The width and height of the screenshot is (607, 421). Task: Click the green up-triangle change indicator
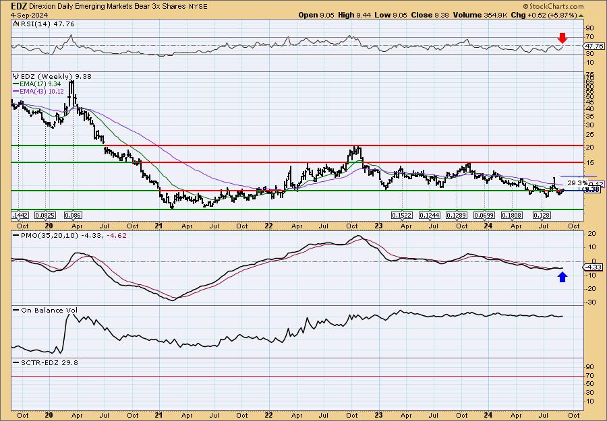pos(581,15)
